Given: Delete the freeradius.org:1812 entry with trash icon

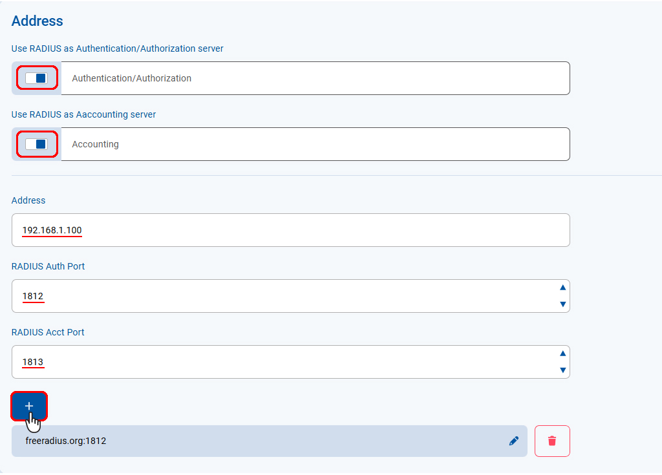Looking at the screenshot, I should [x=551, y=441].
